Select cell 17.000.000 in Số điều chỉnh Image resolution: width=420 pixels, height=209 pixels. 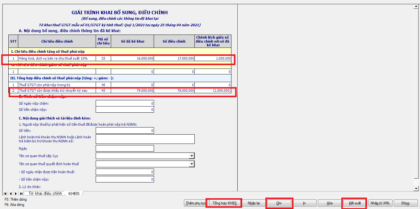(174, 58)
